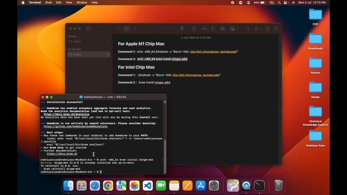Insert a checklist in the note

click(213, 29)
